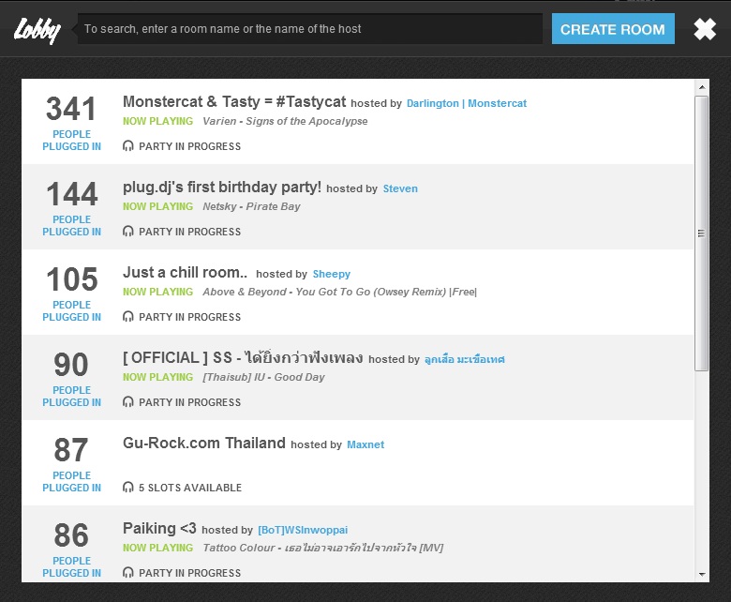Click the scrollbar up arrow
This screenshot has width=731, height=602.
point(702,87)
